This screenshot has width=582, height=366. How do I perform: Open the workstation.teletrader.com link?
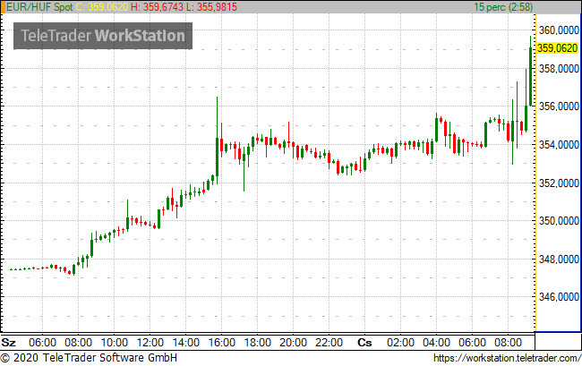point(507,358)
